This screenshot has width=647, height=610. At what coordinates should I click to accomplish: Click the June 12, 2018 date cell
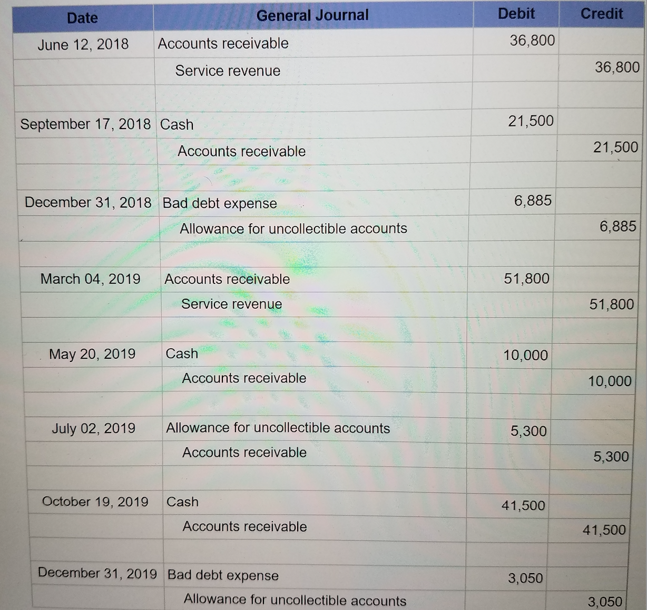click(x=83, y=44)
